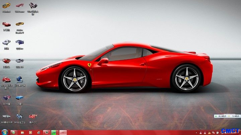Launch 360杀毒 antivirus car icon
Viewport: 241px width, 135px height.
(x=6, y=98)
